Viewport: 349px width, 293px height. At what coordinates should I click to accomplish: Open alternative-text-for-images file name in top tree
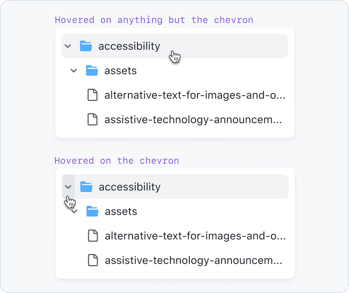pyautogui.click(x=195, y=95)
